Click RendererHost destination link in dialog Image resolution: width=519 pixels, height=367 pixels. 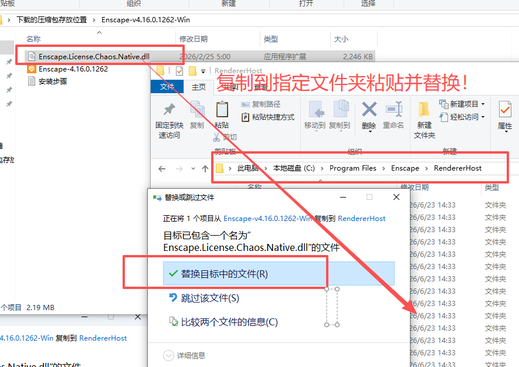pyautogui.click(x=361, y=219)
